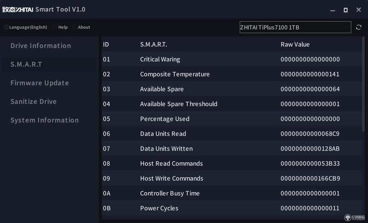Open the Sanitize Drive section
Image resolution: width=368 pixels, height=223 pixels.
(x=34, y=101)
